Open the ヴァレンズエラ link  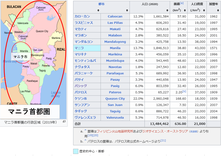[x=85, y=118]
